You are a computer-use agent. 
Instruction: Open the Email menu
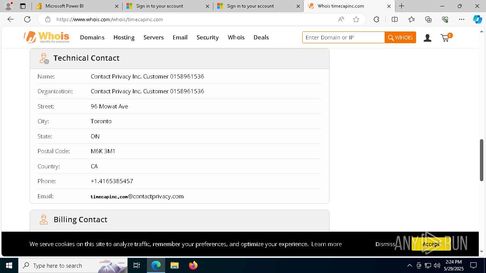180,37
